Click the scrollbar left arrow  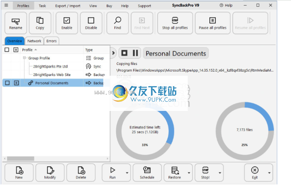pyautogui.click(x=5, y=159)
